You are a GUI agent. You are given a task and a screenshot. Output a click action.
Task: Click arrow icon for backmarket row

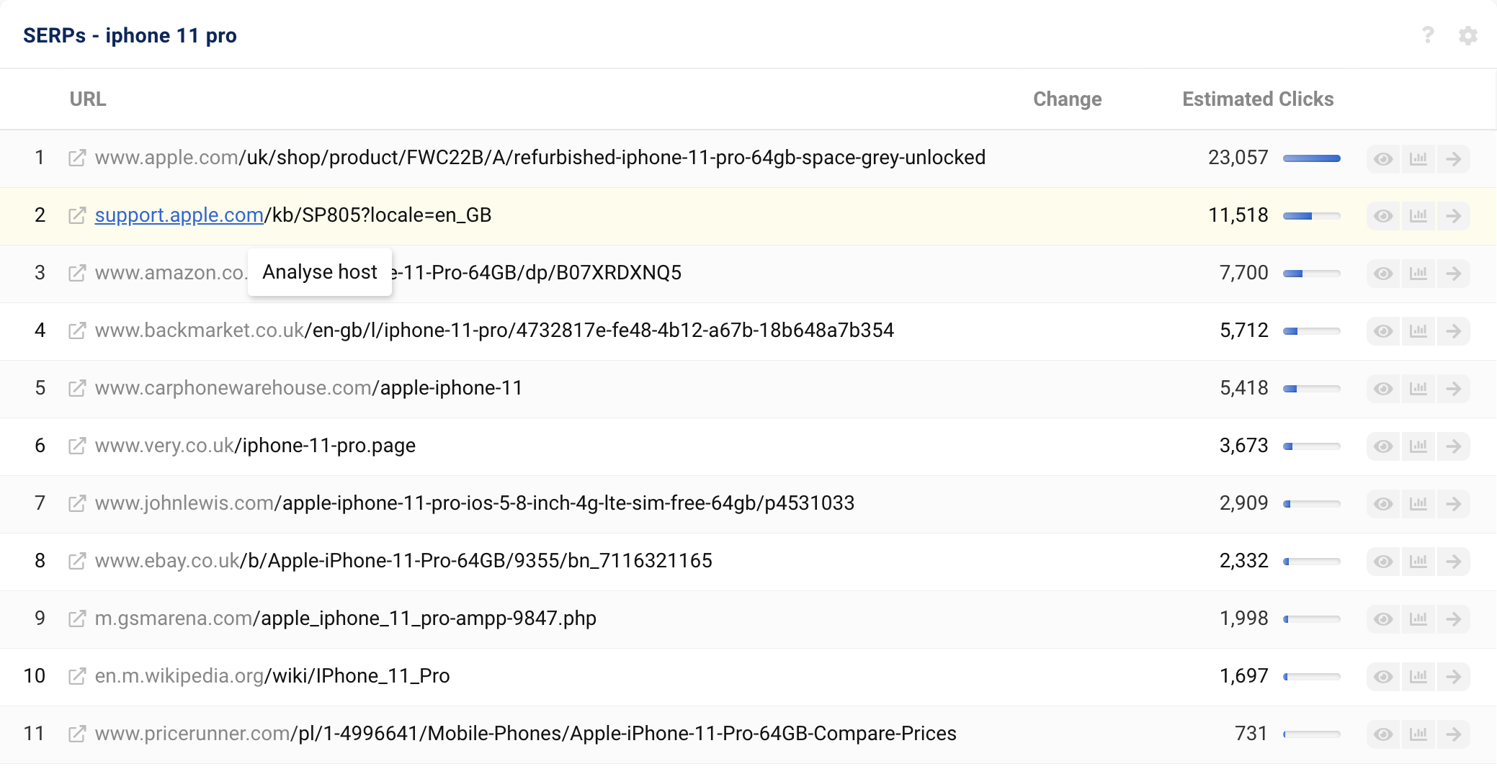(1454, 331)
